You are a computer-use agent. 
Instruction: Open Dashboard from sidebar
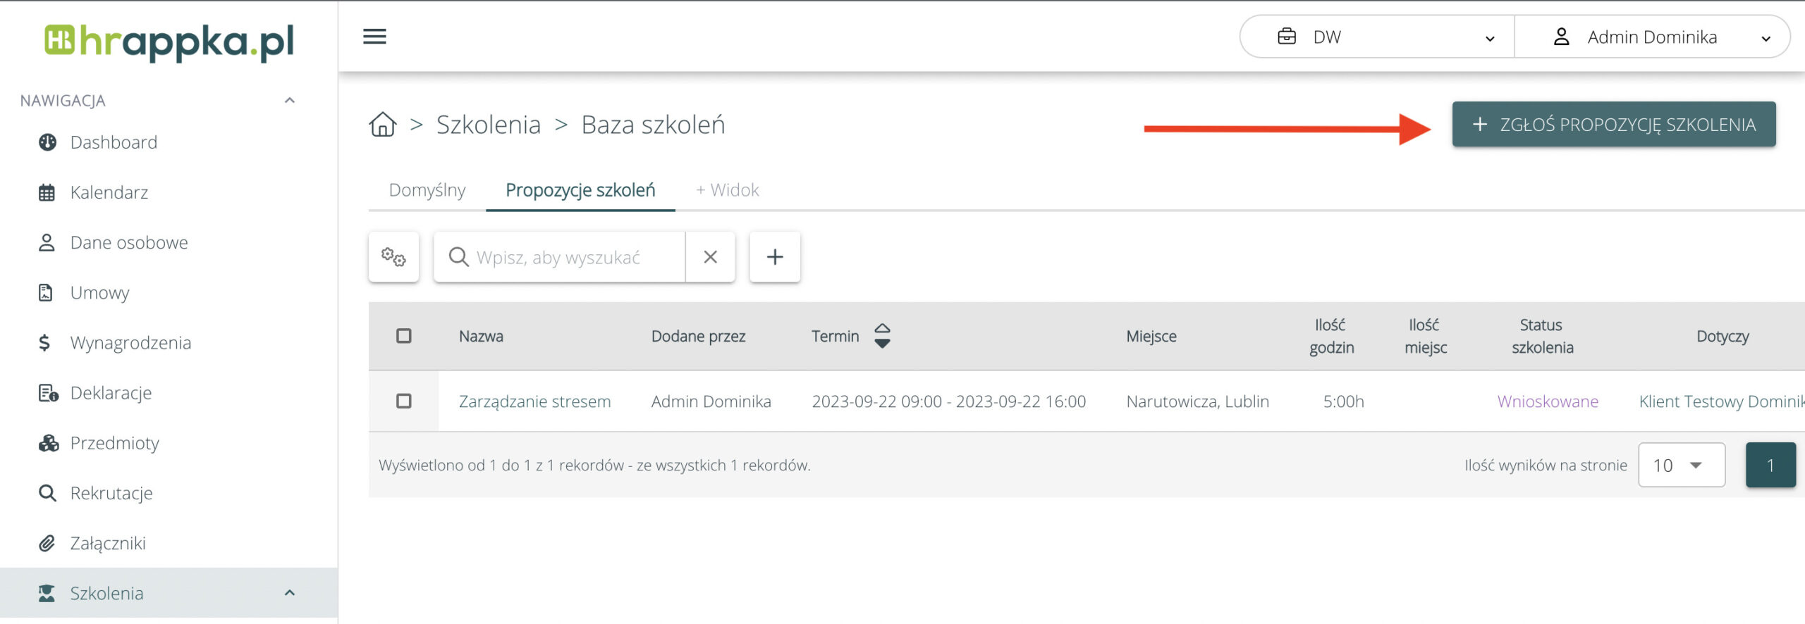click(x=113, y=142)
